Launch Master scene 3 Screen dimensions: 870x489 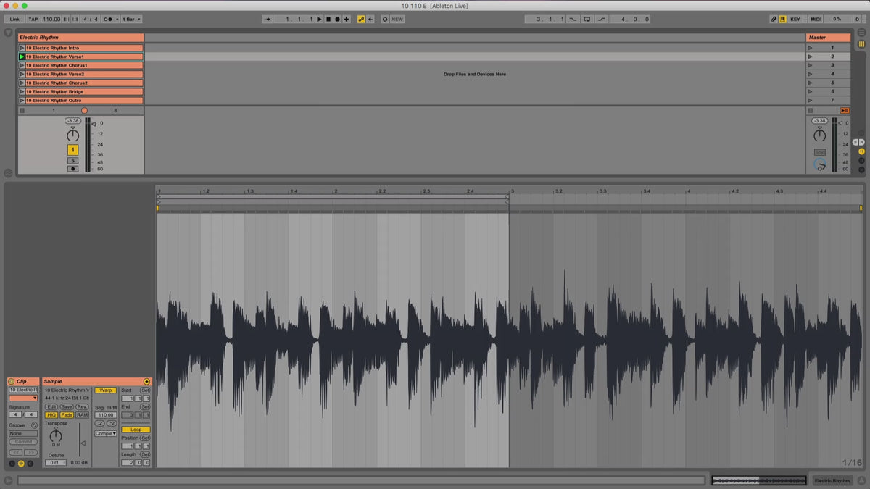[x=811, y=65]
